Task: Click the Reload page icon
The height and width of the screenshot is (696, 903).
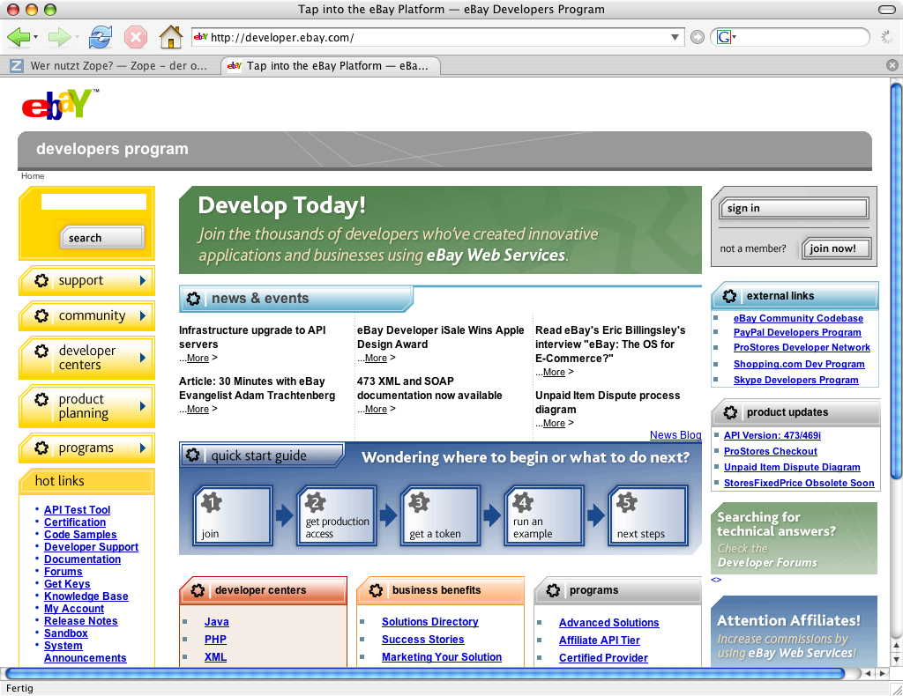Action: (x=101, y=37)
